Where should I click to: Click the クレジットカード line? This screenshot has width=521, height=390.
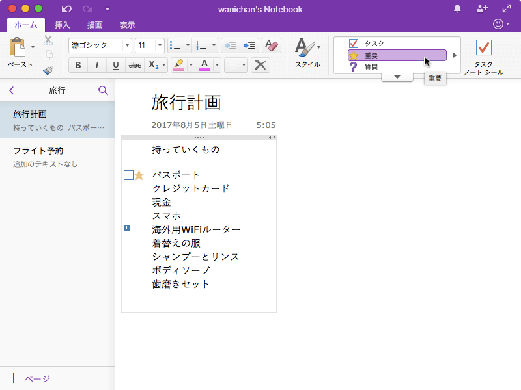(x=191, y=188)
